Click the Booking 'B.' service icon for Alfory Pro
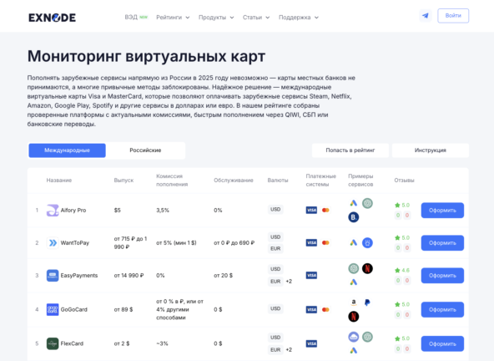The image size is (494, 361). click(354, 217)
